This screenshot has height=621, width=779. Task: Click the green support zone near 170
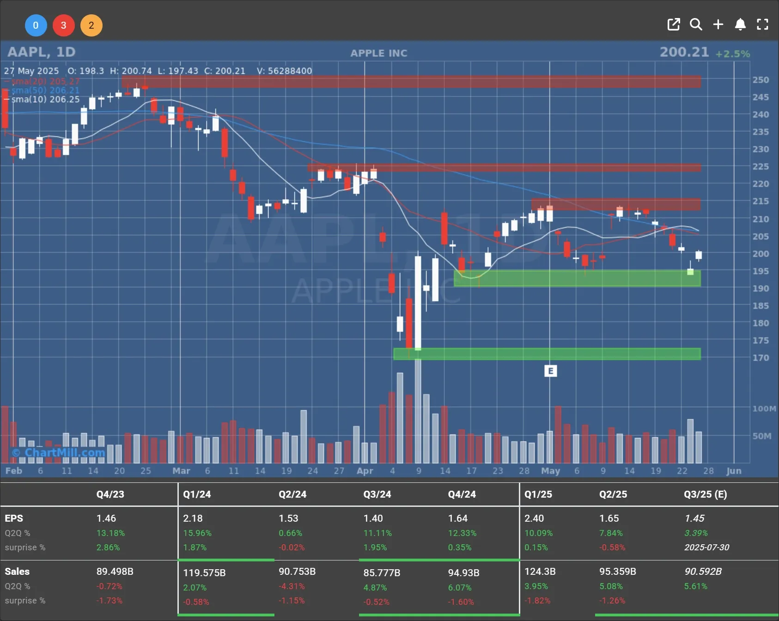547,354
